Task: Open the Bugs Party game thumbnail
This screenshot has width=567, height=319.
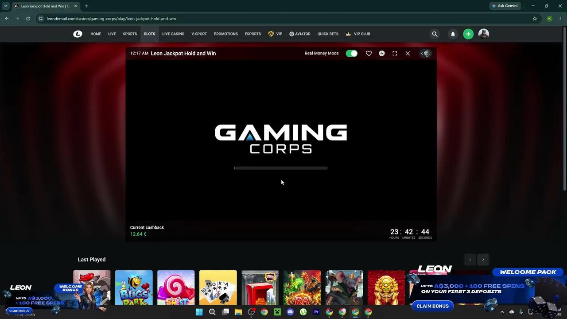Action: (134, 288)
